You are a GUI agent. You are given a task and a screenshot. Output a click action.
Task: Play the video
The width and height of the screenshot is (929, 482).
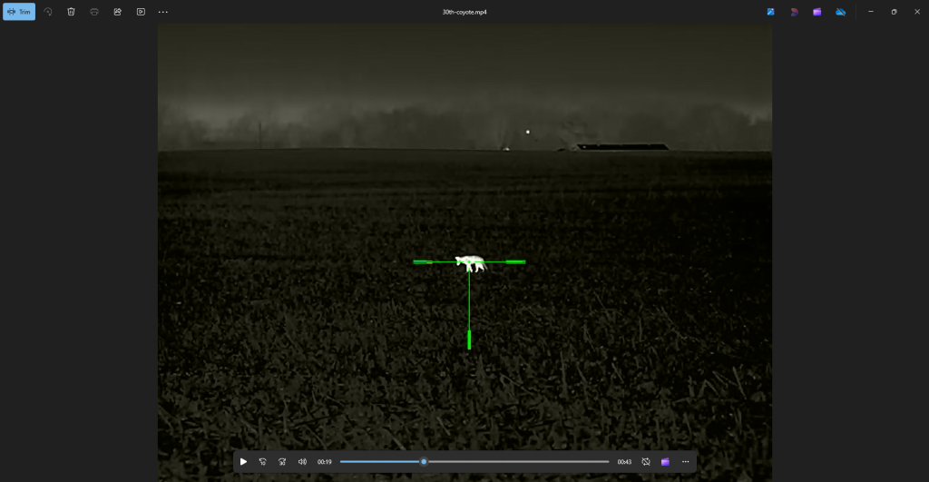243,462
